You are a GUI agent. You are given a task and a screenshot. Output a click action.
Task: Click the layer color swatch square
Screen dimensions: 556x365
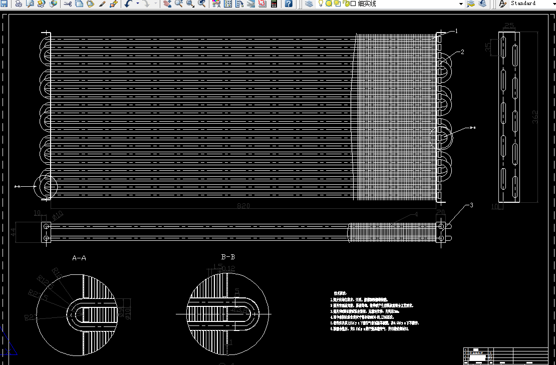point(353,4)
